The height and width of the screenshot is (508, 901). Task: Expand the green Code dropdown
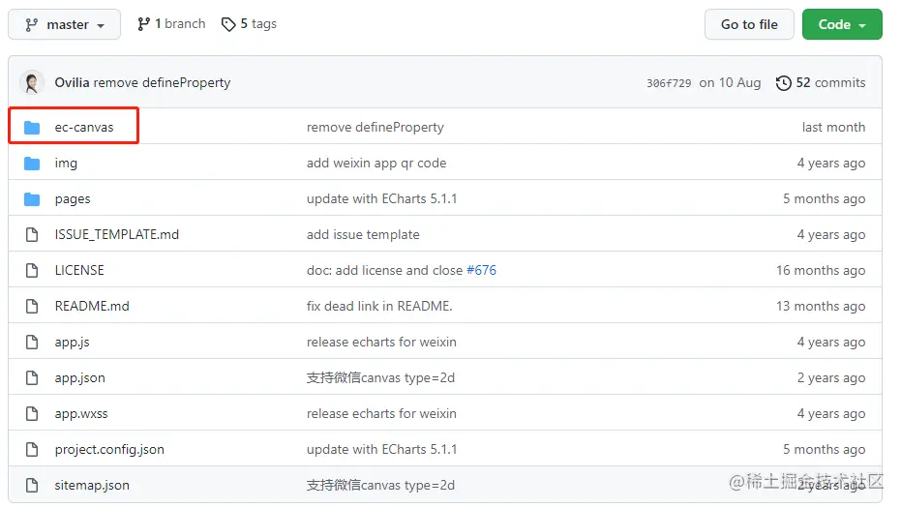coord(841,25)
